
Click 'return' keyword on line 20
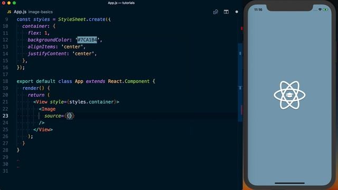pos(36,95)
